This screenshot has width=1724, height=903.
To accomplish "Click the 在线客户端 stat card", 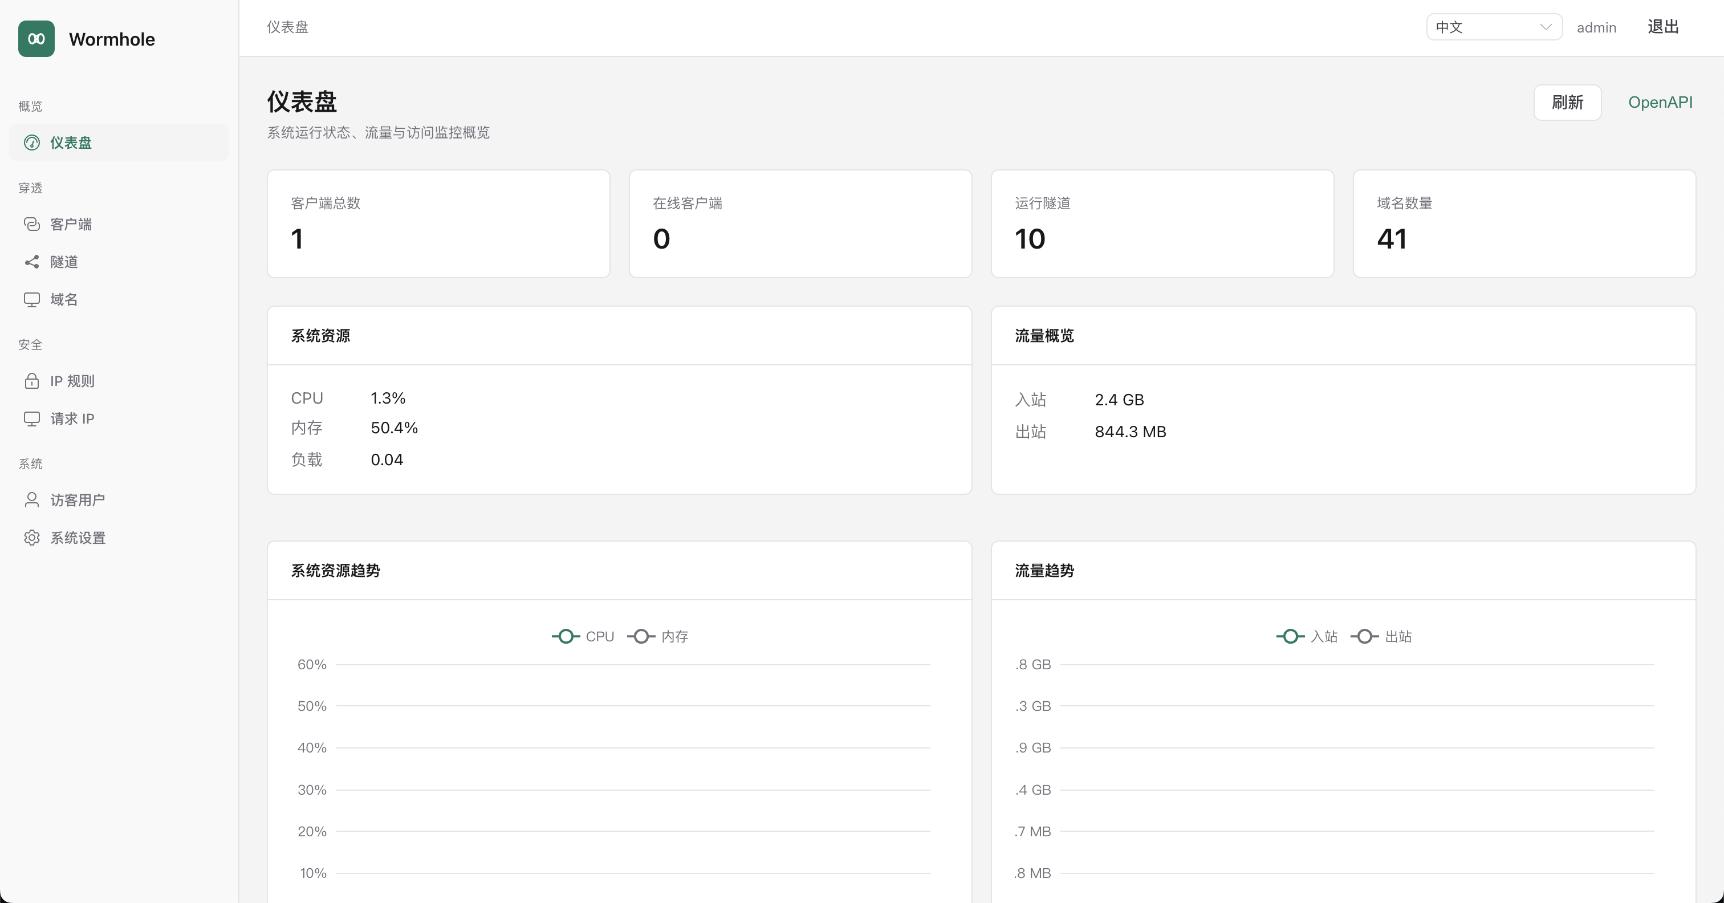I will point(800,223).
